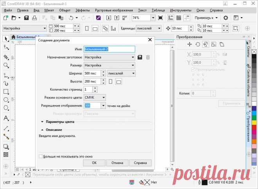Click the Export toolbar icon
The width and height of the screenshot is (258, 189).
(116, 18)
